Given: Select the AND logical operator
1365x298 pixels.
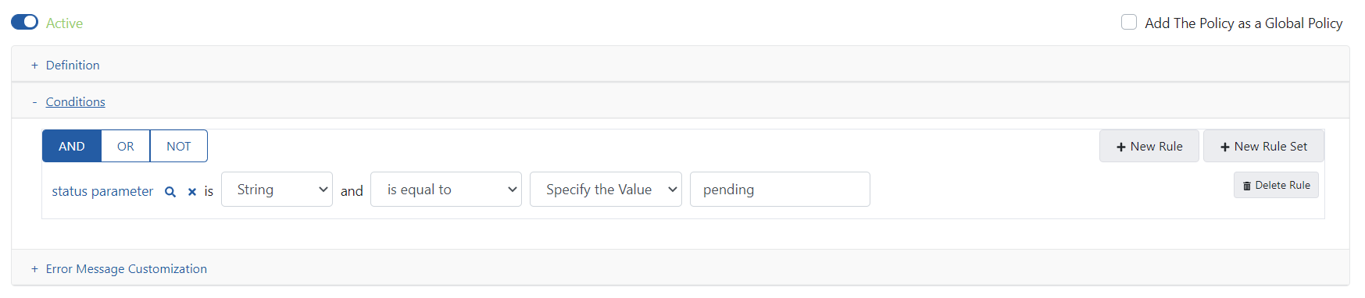Looking at the screenshot, I should tap(72, 146).
